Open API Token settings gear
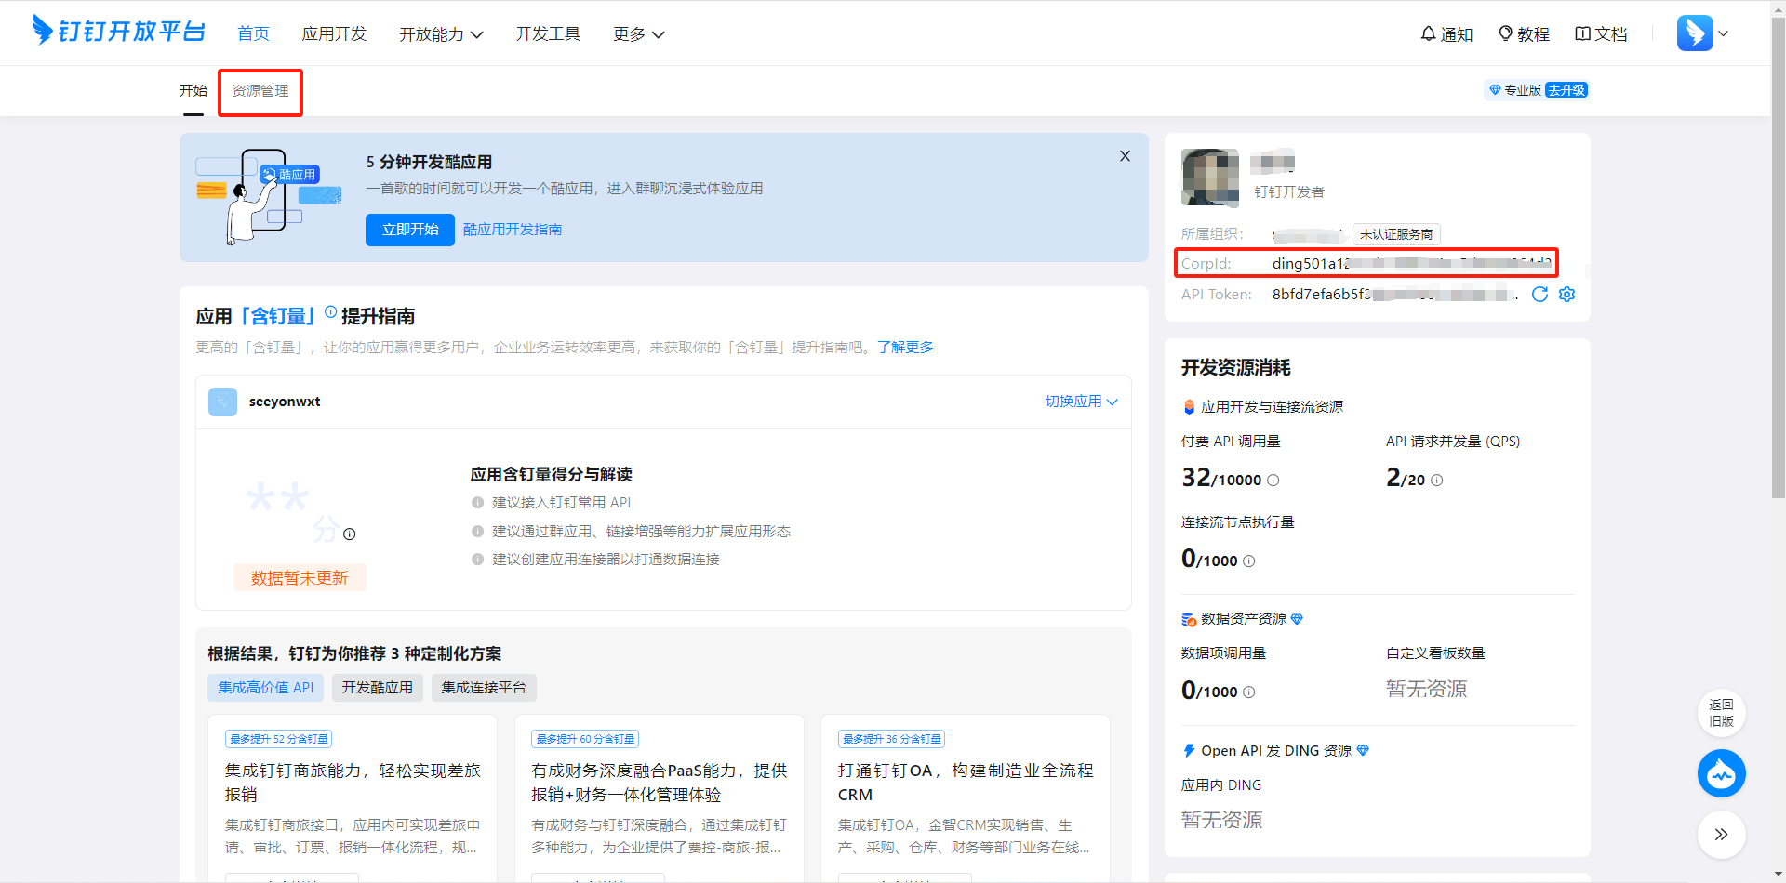Screen dimensions: 1786x883 point(1567,295)
